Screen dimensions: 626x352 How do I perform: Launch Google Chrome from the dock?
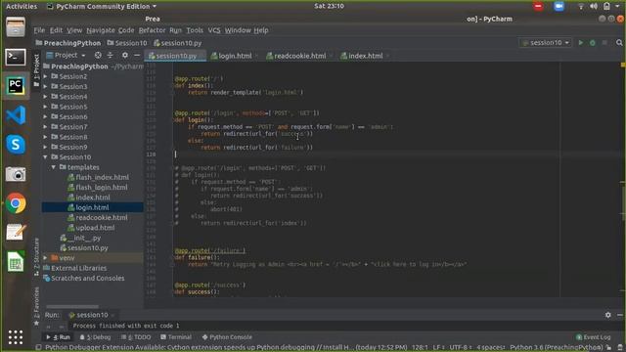(16, 203)
